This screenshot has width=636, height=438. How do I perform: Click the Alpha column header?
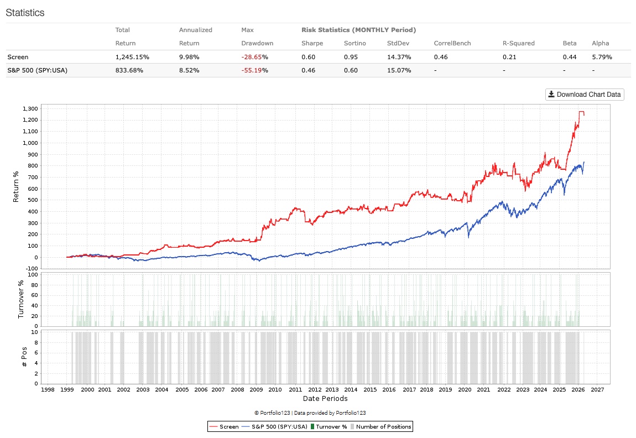pos(600,43)
